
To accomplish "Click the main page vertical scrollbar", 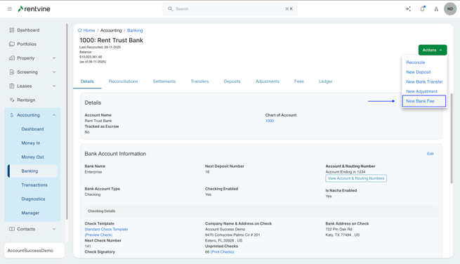I will [452, 138].
